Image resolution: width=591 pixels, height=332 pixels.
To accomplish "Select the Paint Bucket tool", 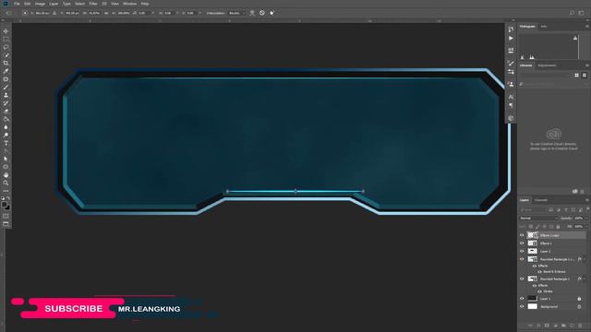I will [x=6, y=119].
